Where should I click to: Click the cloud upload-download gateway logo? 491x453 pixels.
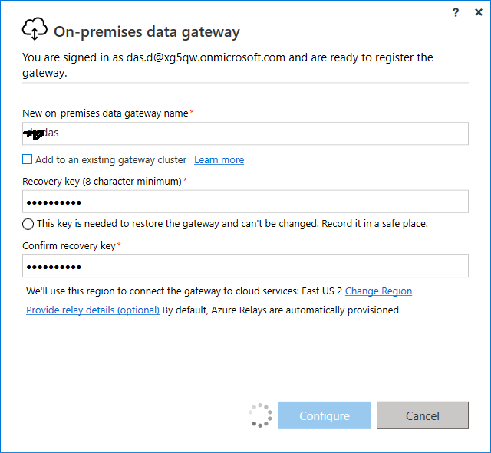35,29
